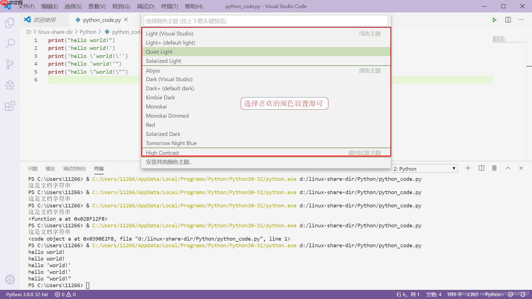Open the Manage gear menu

[10, 279]
